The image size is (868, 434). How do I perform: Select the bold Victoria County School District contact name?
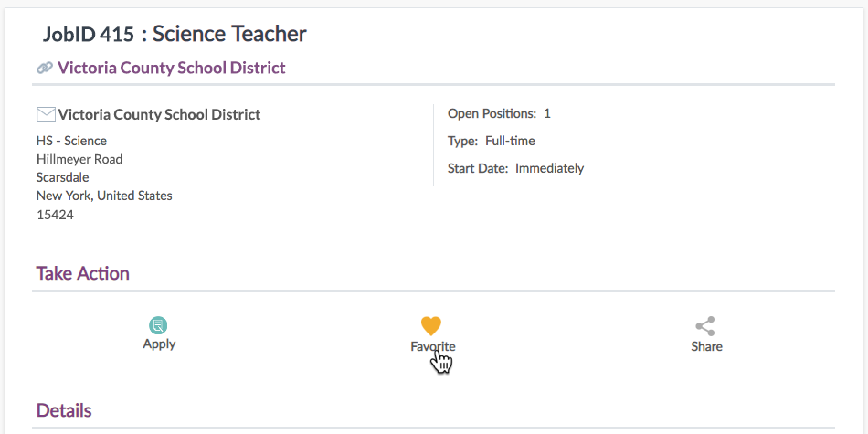159,114
